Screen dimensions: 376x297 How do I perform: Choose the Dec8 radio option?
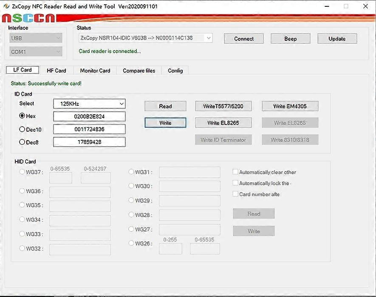[x=22, y=142]
